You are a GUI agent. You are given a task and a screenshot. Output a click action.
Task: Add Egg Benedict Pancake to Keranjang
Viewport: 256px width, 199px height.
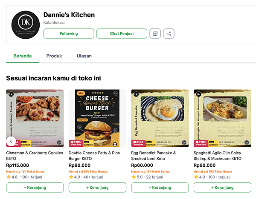(160, 188)
